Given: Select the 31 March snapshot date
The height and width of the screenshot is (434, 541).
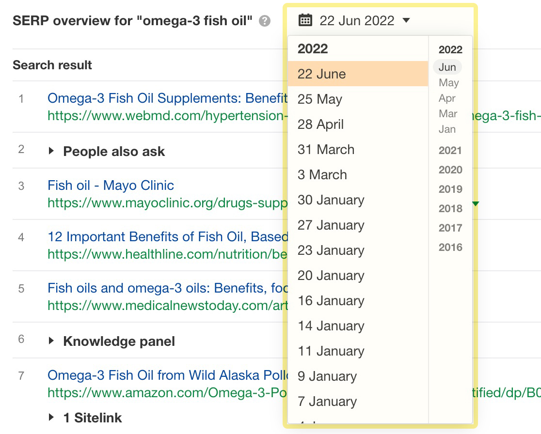Looking at the screenshot, I should tap(326, 149).
